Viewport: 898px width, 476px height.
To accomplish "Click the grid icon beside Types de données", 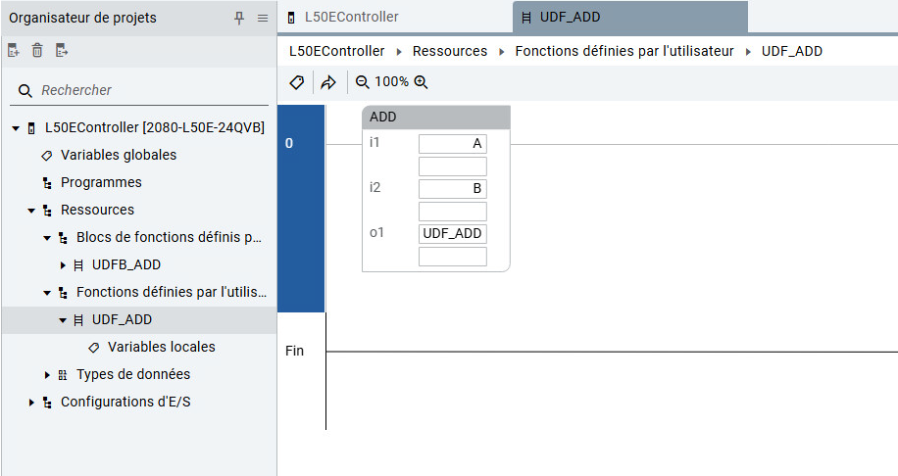I will coord(63,375).
